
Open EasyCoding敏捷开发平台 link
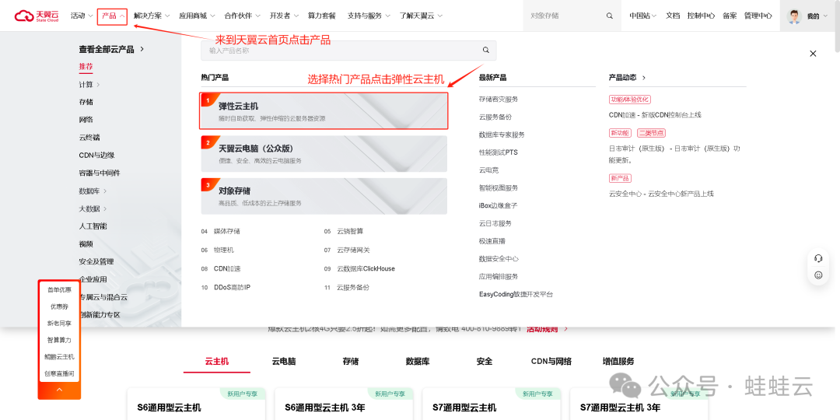(x=516, y=294)
